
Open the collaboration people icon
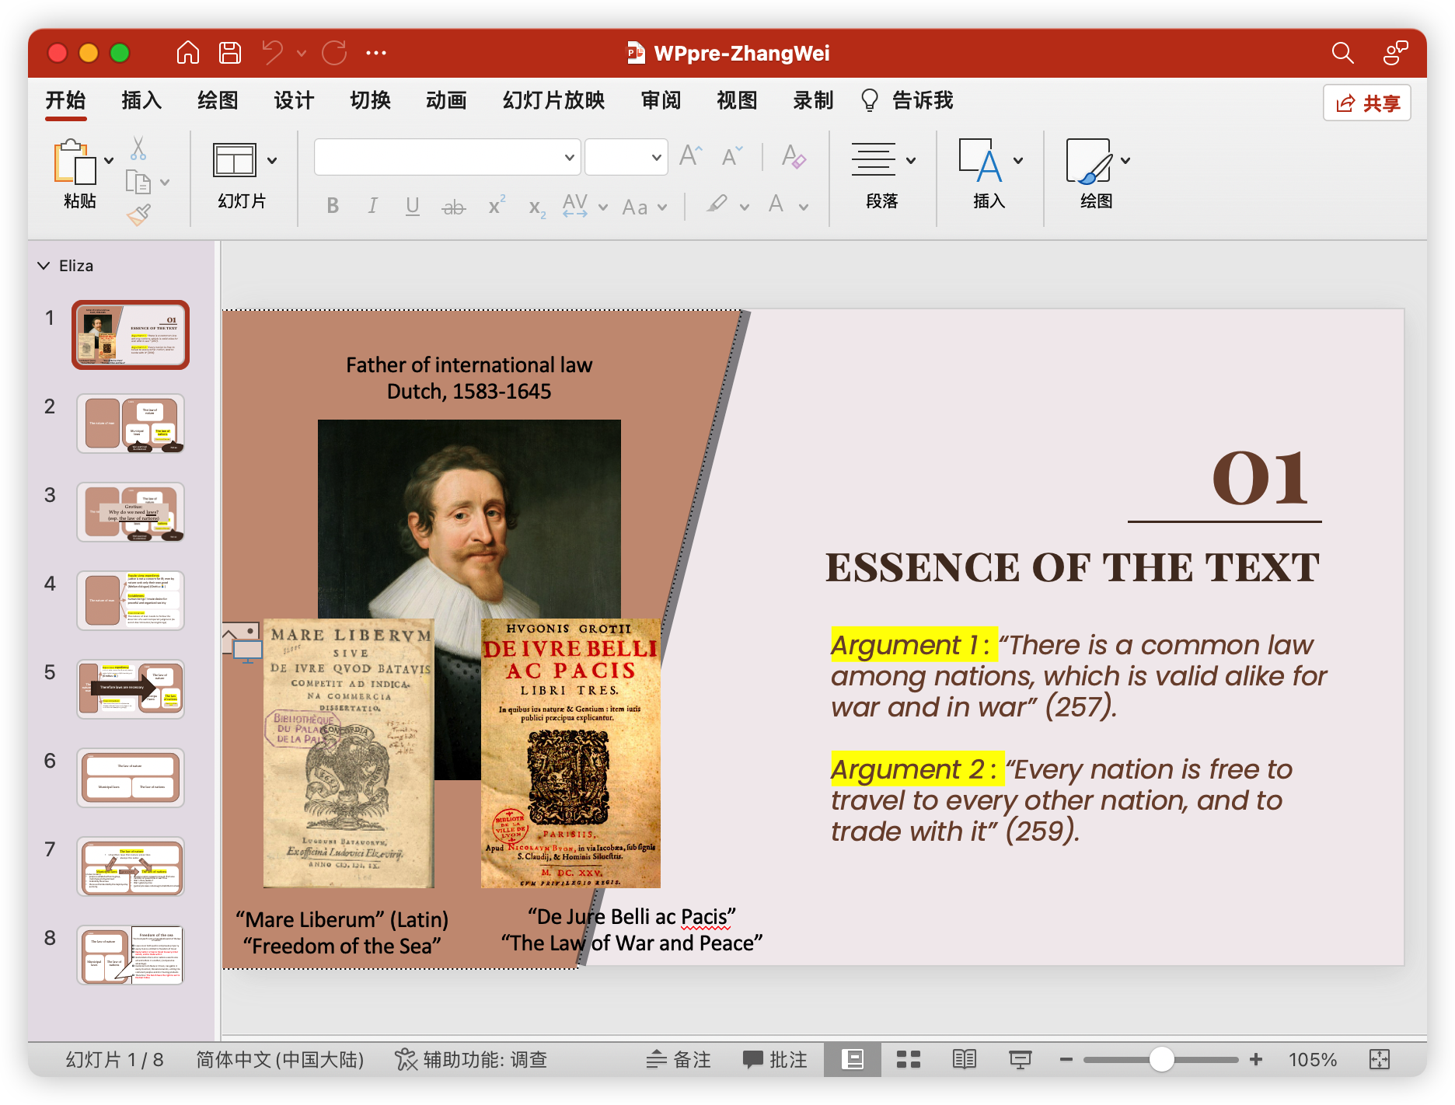[1395, 53]
